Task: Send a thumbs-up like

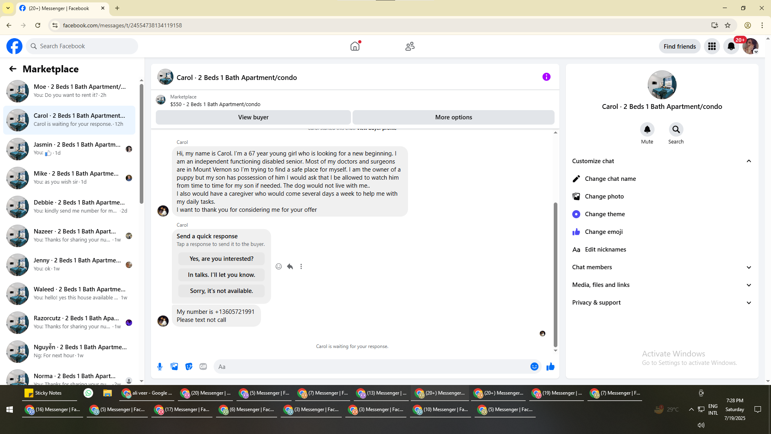Action: [550, 366]
